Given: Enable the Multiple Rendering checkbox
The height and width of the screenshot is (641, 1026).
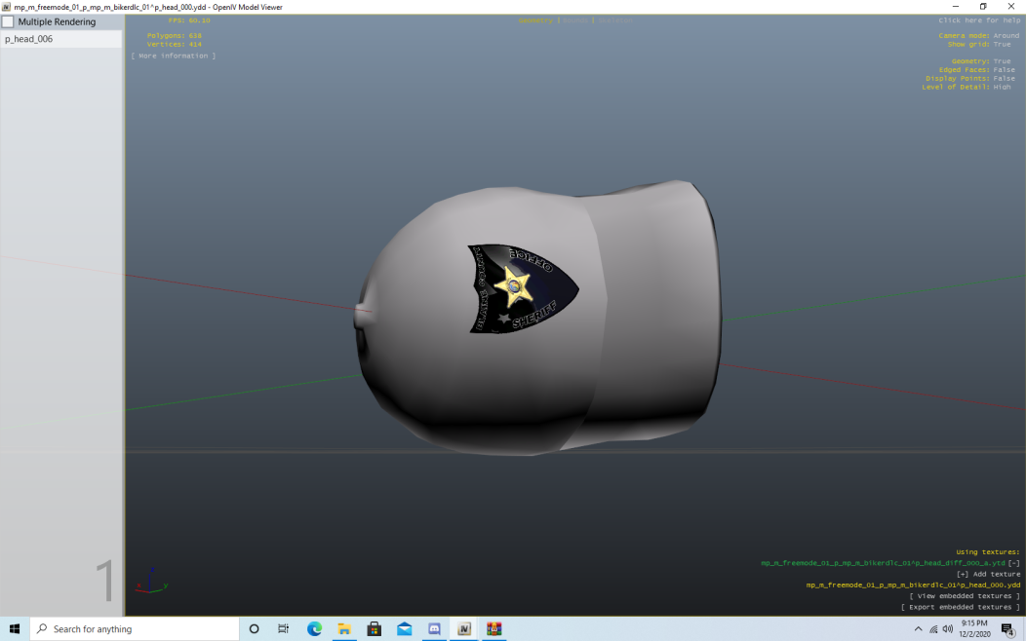Looking at the screenshot, I should pyautogui.click(x=8, y=21).
